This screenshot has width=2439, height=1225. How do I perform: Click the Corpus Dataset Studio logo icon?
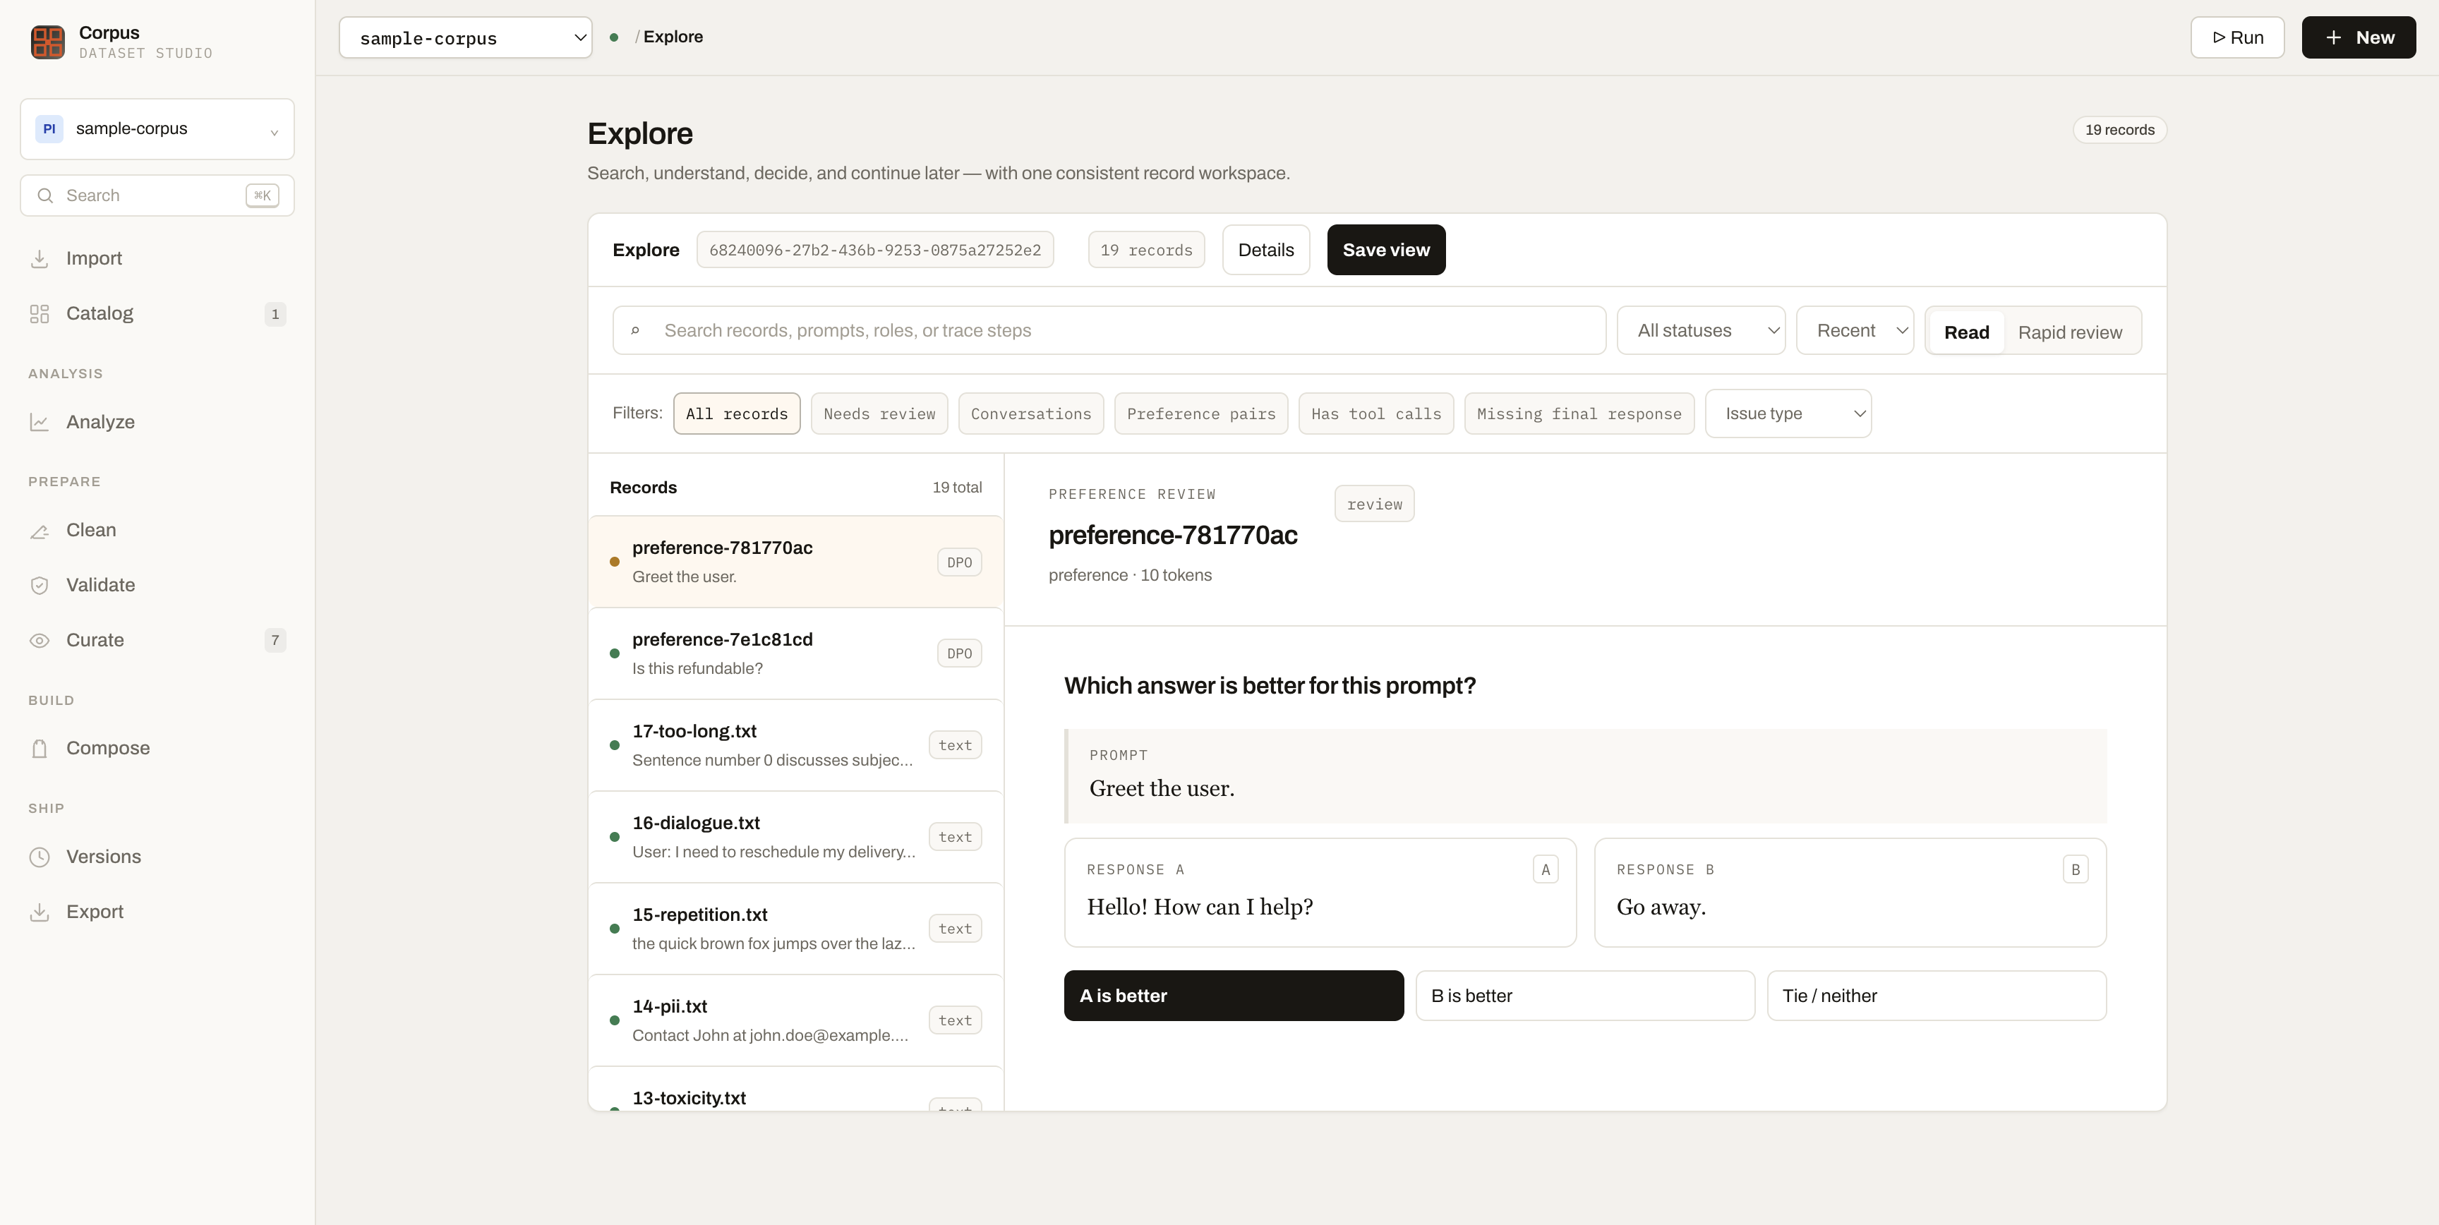tap(47, 42)
